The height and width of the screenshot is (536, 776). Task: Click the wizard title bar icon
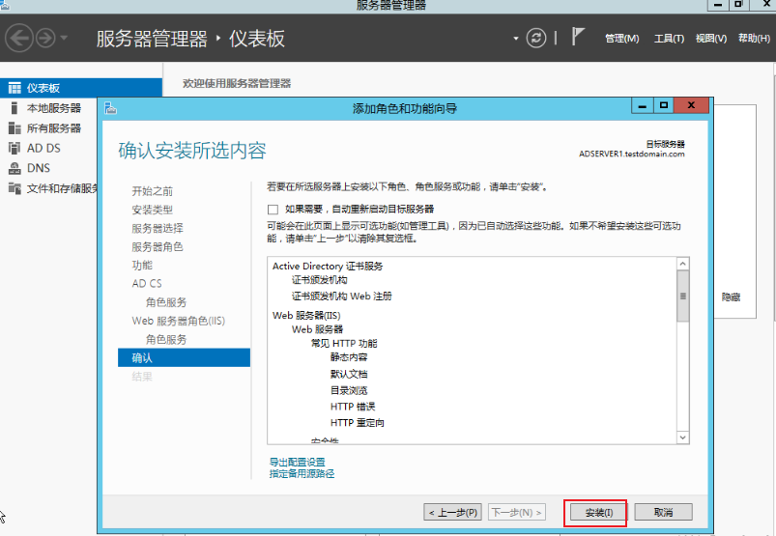(x=111, y=107)
